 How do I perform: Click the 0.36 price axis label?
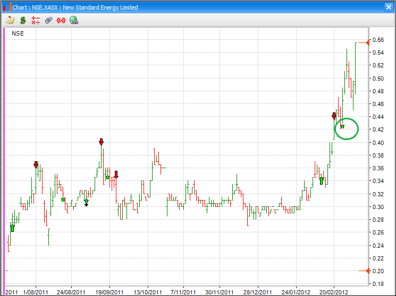coord(378,168)
